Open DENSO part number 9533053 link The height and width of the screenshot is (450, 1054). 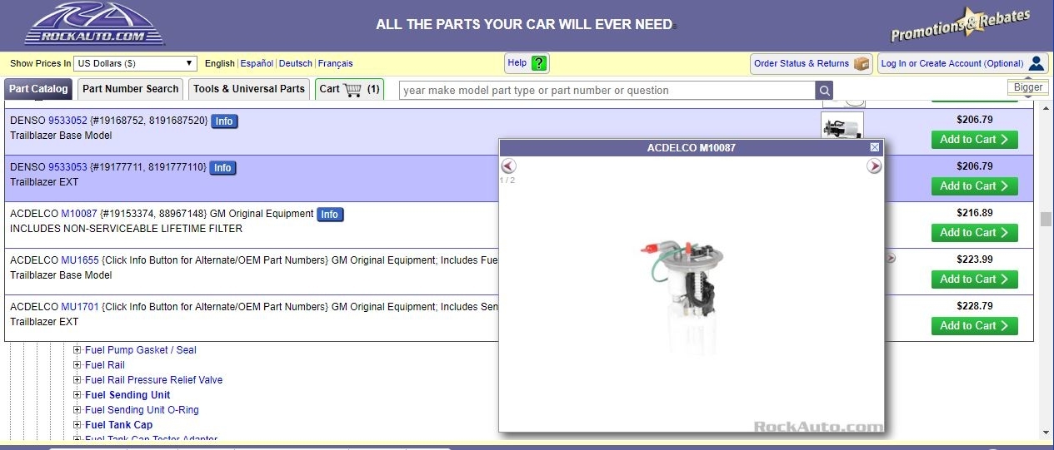coord(67,167)
